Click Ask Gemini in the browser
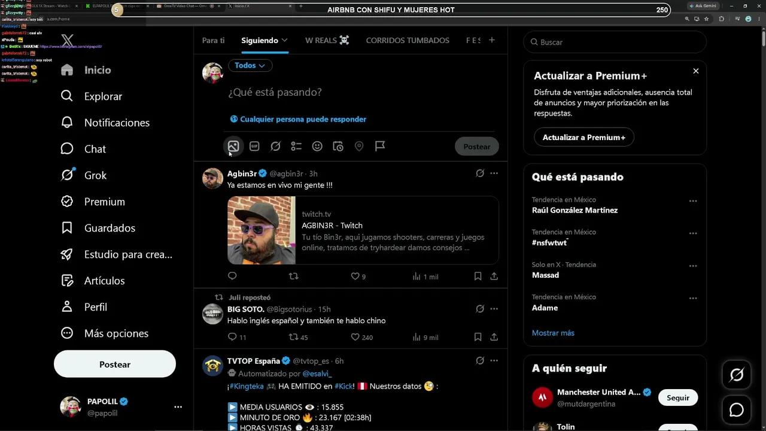Image resolution: width=766 pixels, height=431 pixels. (703, 5)
